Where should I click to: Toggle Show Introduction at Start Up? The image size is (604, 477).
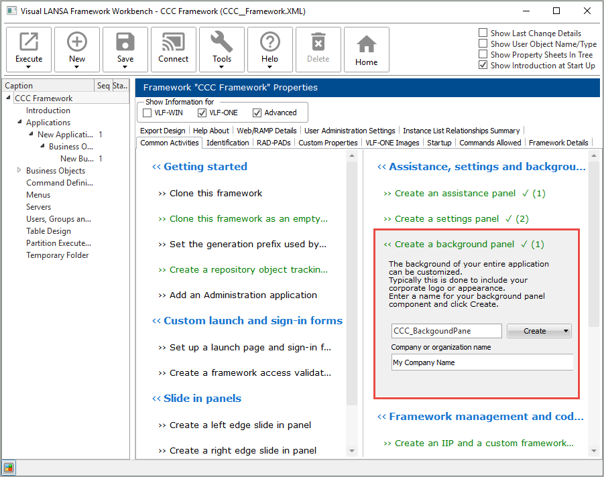tap(483, 66)
